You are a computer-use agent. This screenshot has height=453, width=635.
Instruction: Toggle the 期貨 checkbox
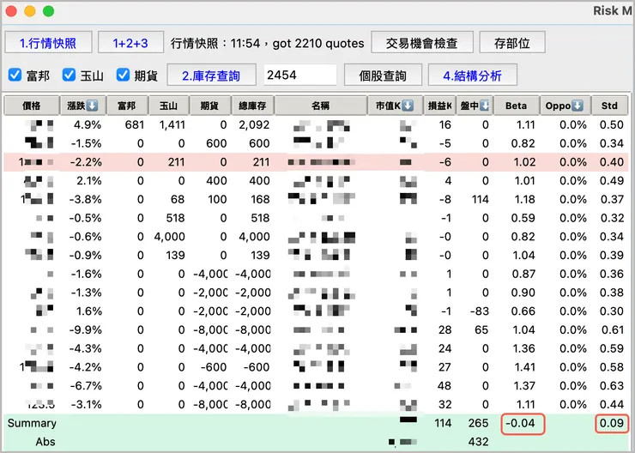[x=123, y=75]
